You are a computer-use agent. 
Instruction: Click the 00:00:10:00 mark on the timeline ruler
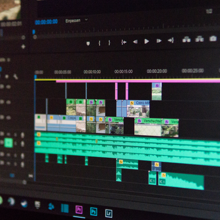[92, 72]
